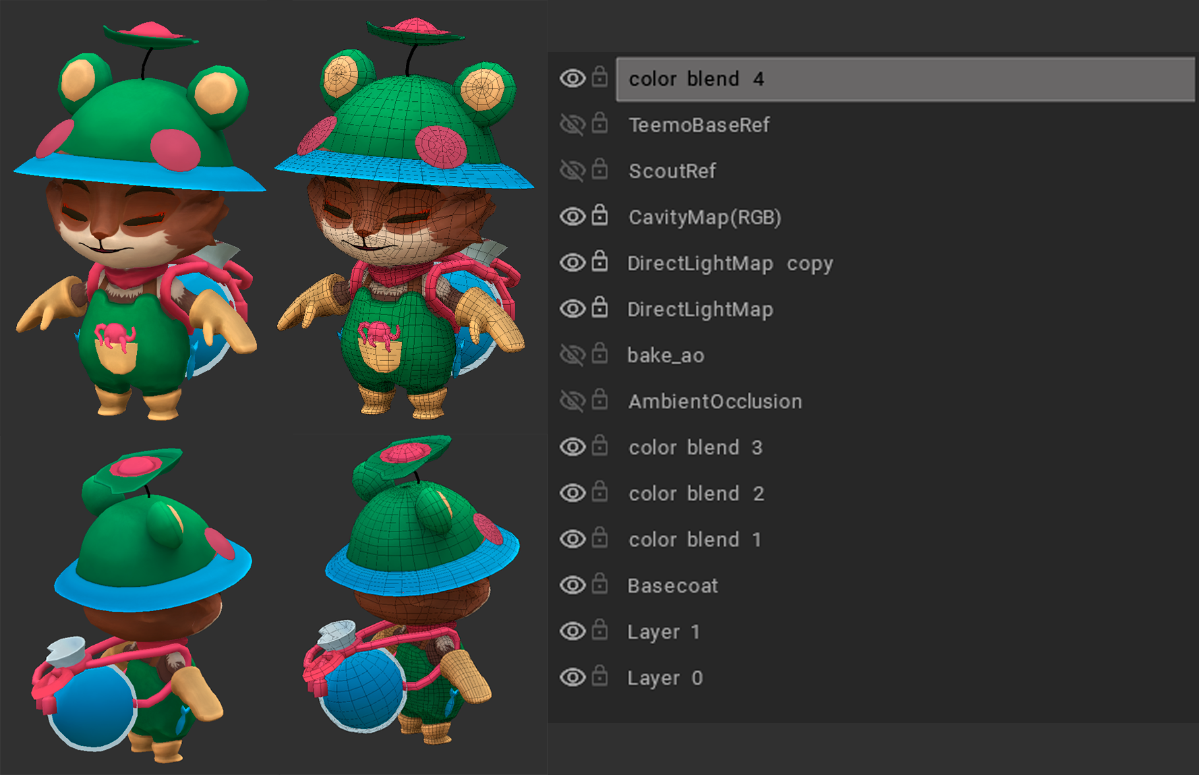Hide the color blend 4 layer
Viewport: 1199px width, 775px height.
(x=573, y=78)
